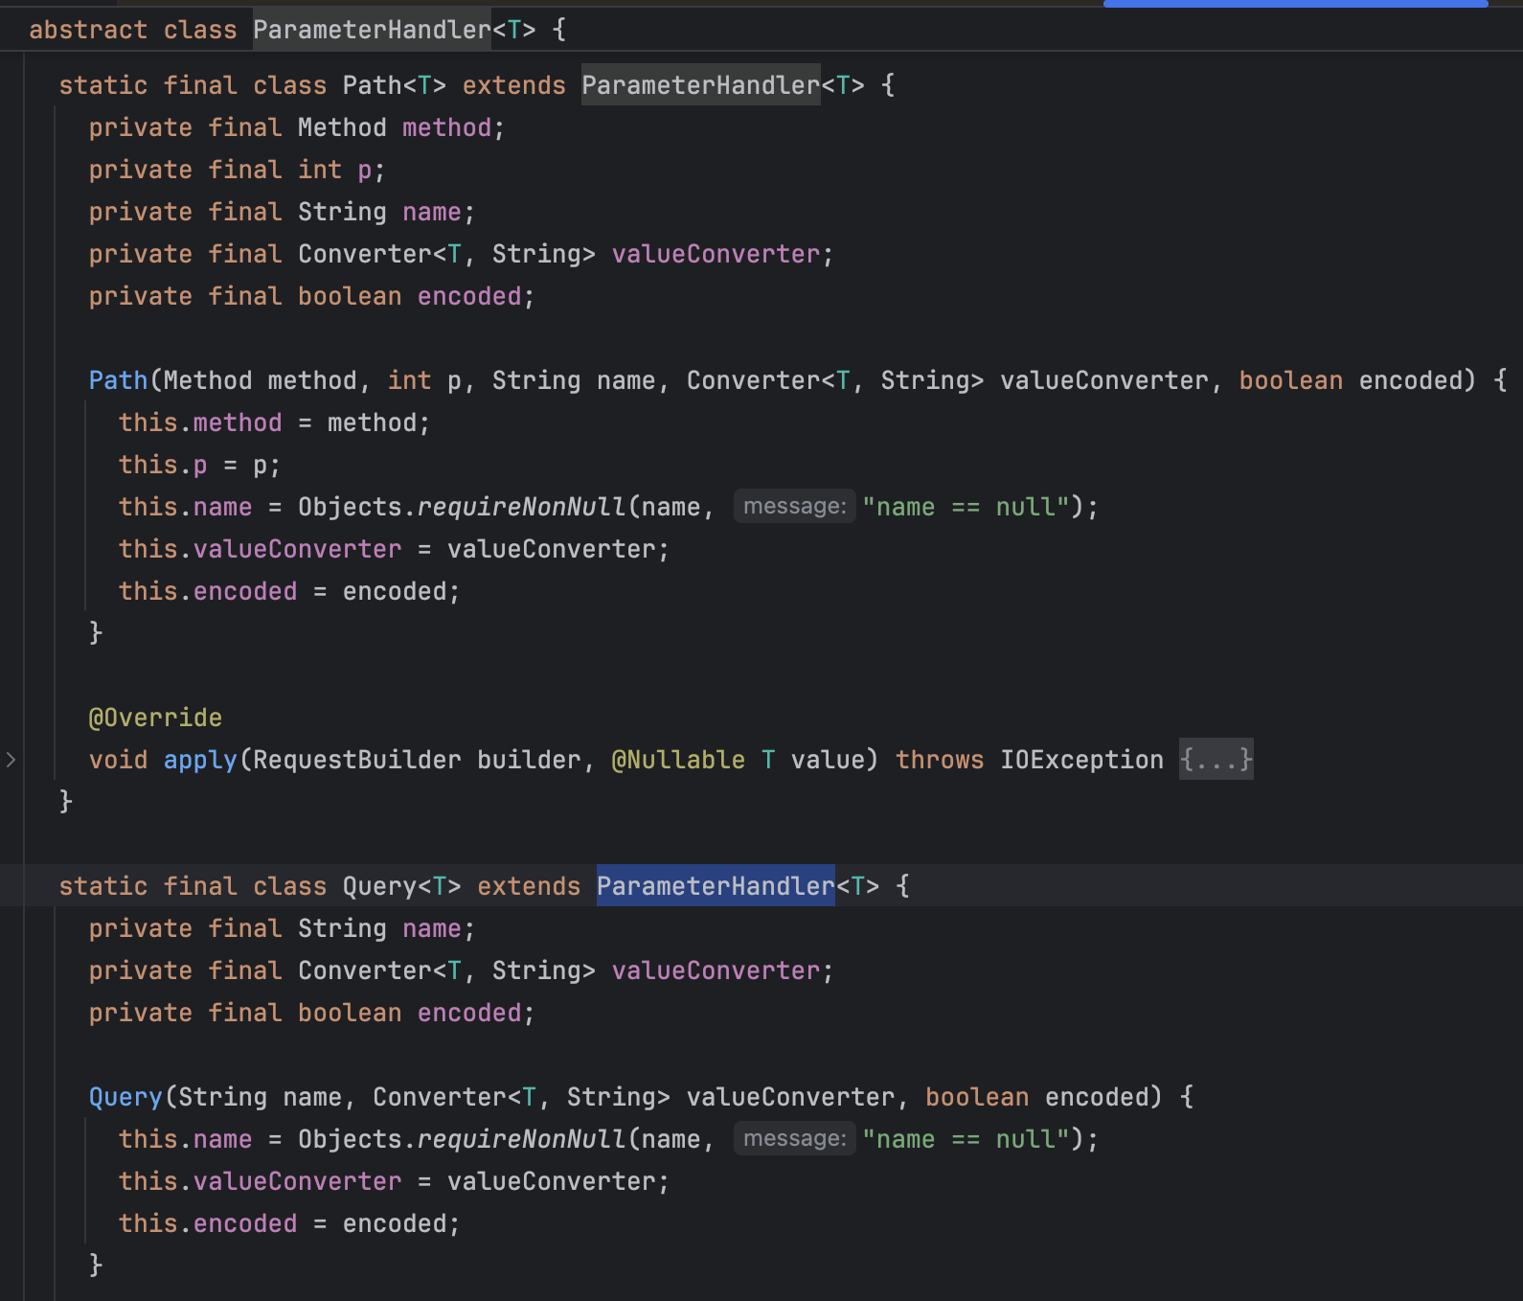Click "this.p = p;" assignment line
1523x1301 pixels.
[200, 465]
